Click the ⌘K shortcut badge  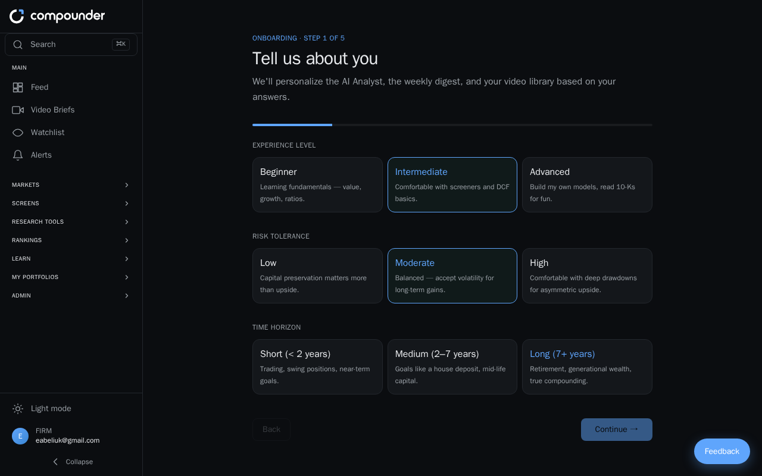pyautogui.click(x=121, y=45)
